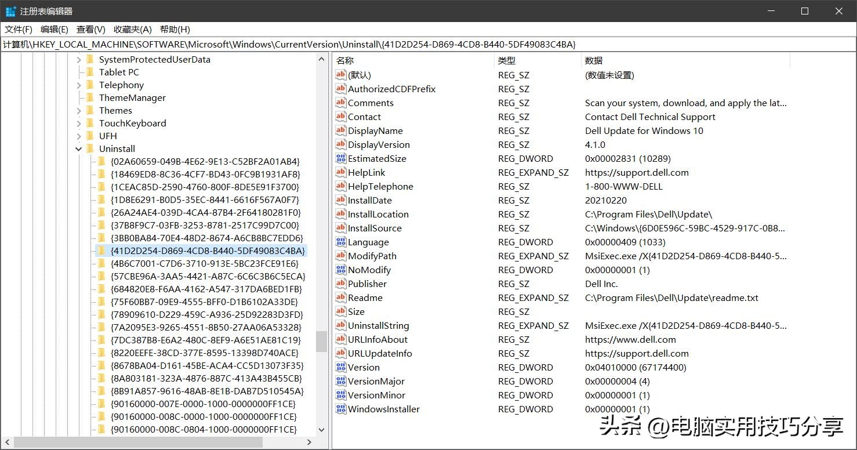Click the string icon beside InstallLocation

coord(340,214)
